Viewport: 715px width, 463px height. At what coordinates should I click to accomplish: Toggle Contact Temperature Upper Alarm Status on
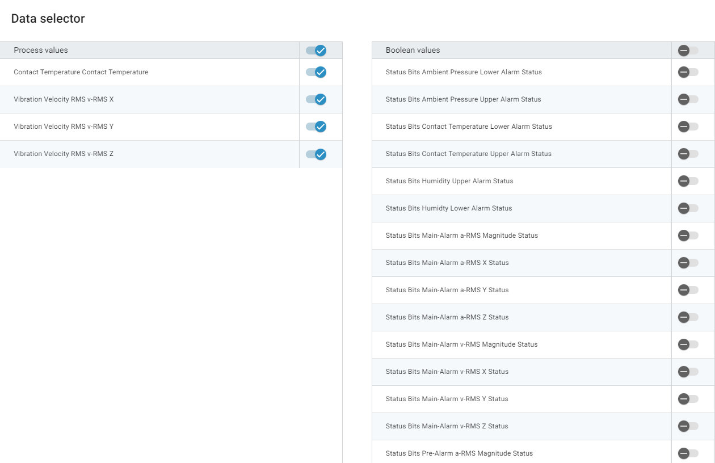pyautogui.click(x=688, y=154)
